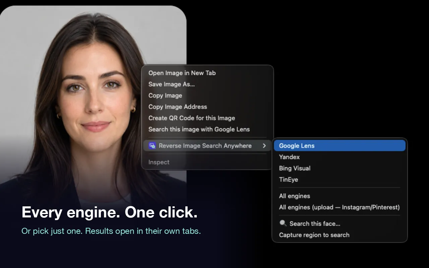Click Search this image with Google Lens
This screenshot has height=268, width=429.
point(199,129)
